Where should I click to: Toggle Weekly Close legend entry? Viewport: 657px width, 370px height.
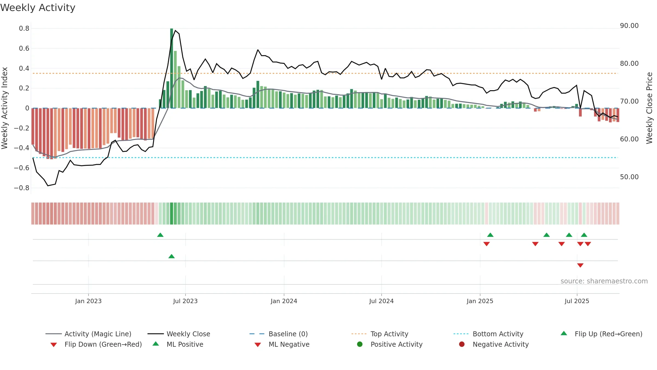(x=179, y=334)
